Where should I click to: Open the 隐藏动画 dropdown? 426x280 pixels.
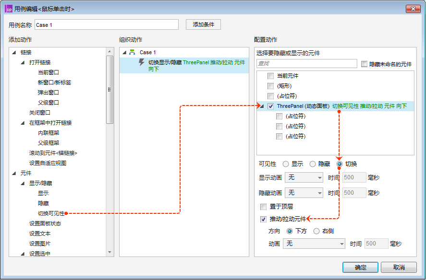point(304,193)
